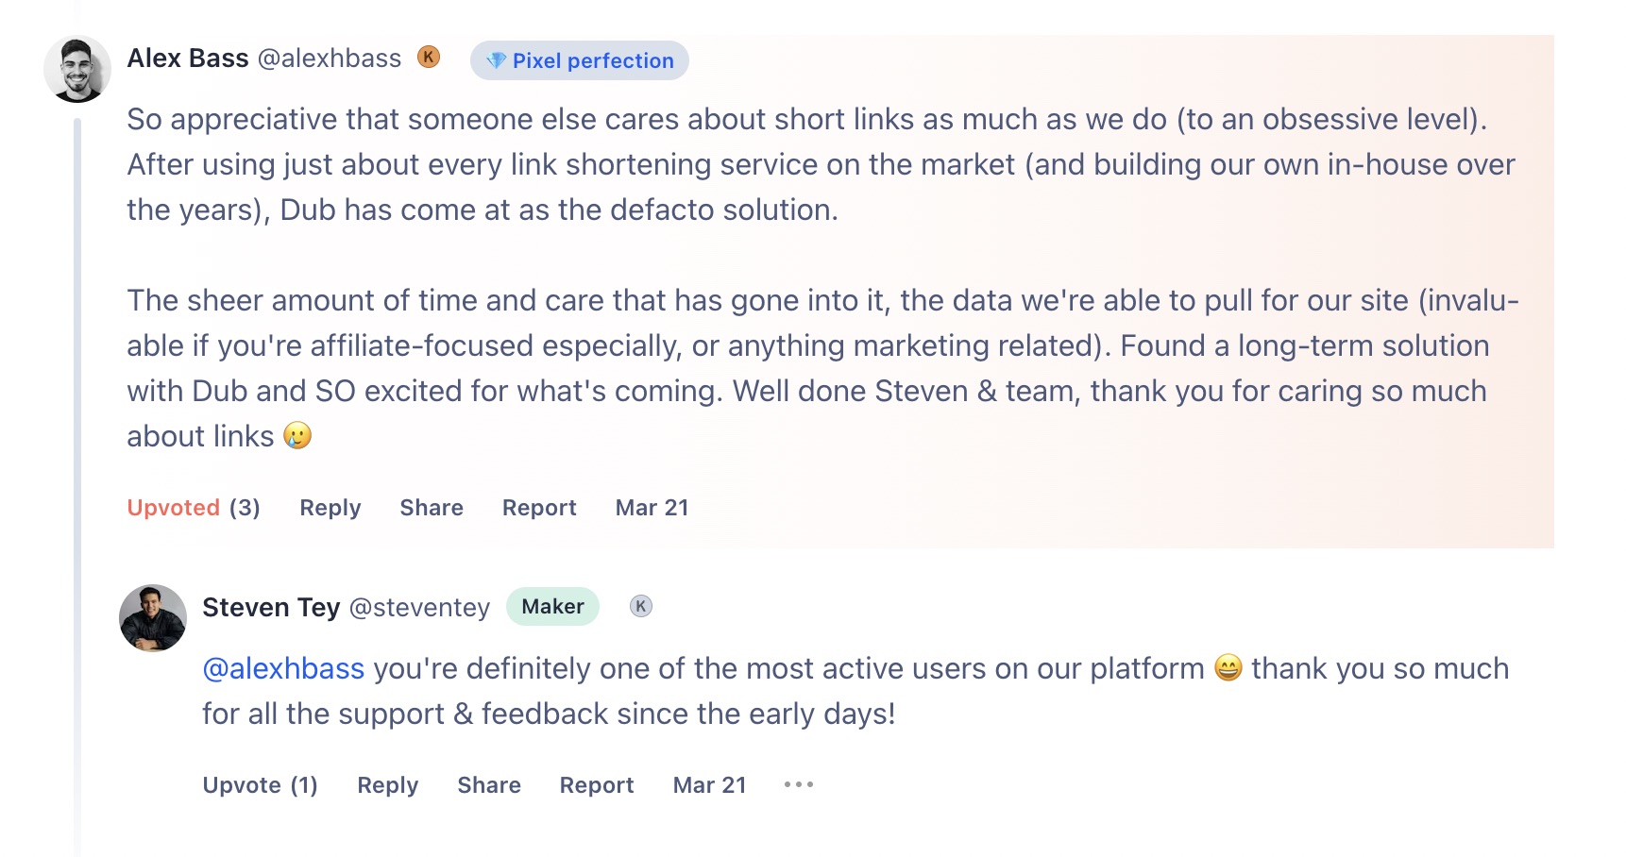The width and height of the screenshot is (1626, 857).
Task: Reply to Alex Bass's comment
Action: pos(330,508)
